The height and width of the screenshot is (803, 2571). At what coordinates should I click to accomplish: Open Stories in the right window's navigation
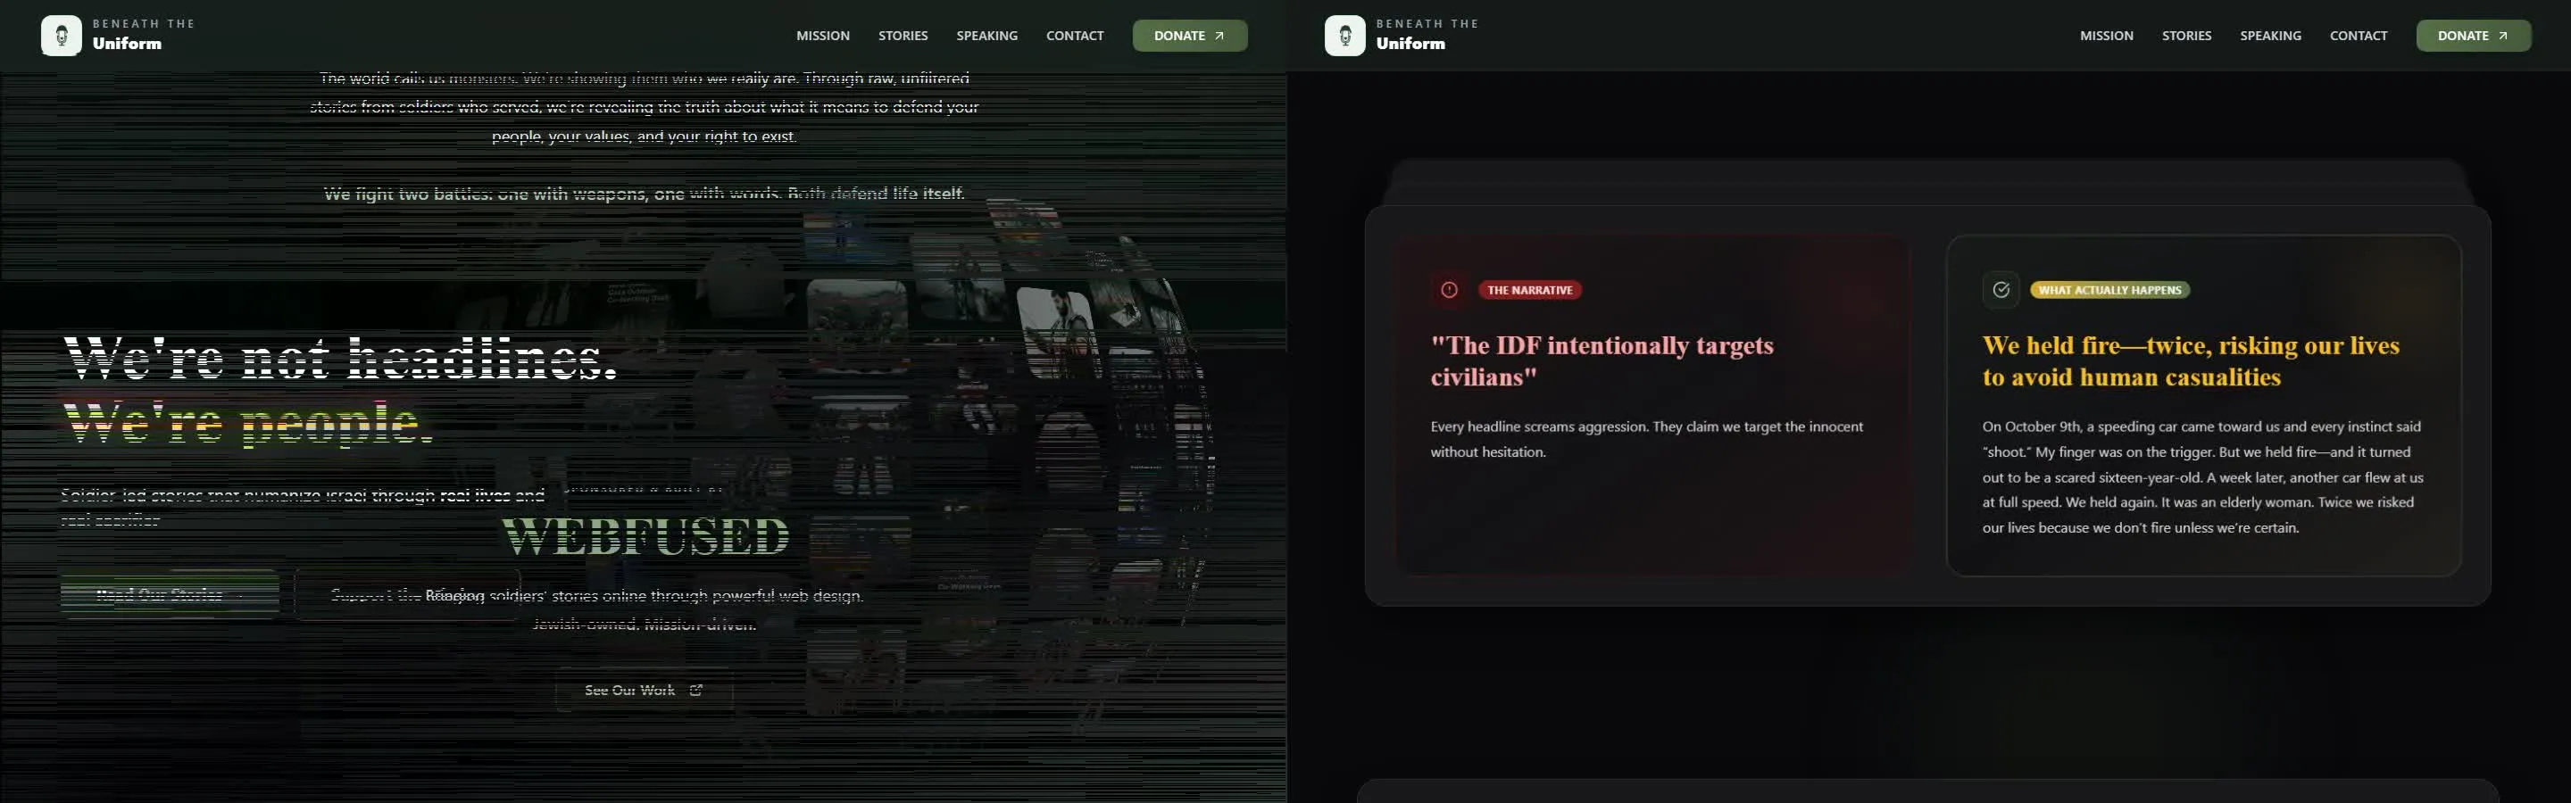2185,36
